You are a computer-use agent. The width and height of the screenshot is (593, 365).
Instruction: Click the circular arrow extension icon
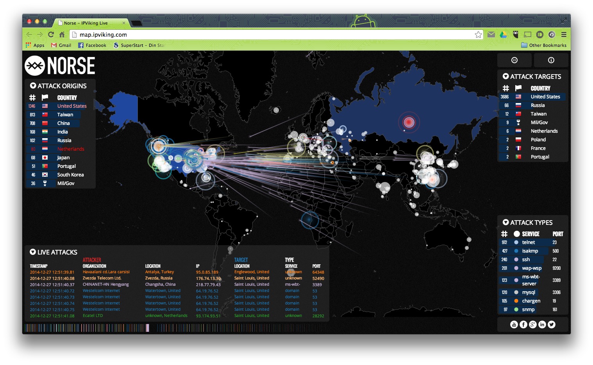point(552,34)
